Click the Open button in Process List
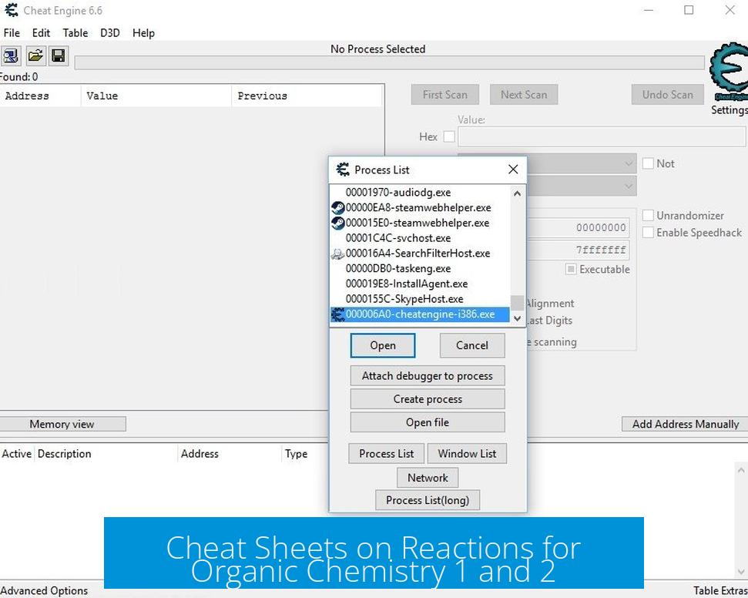This screenshot has height=598, width=748. (383, 345)
